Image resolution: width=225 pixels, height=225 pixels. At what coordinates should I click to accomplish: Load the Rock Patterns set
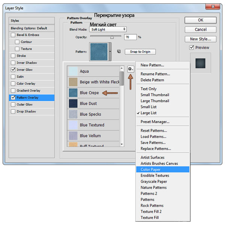tap(152, 206)
